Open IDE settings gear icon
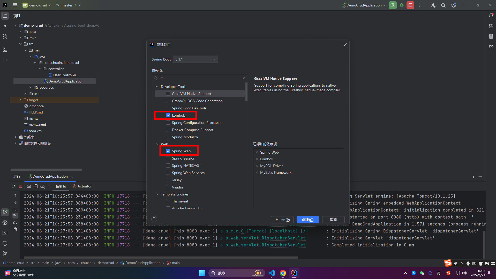Viewport: 496px width, 279px height. [454, 5]
